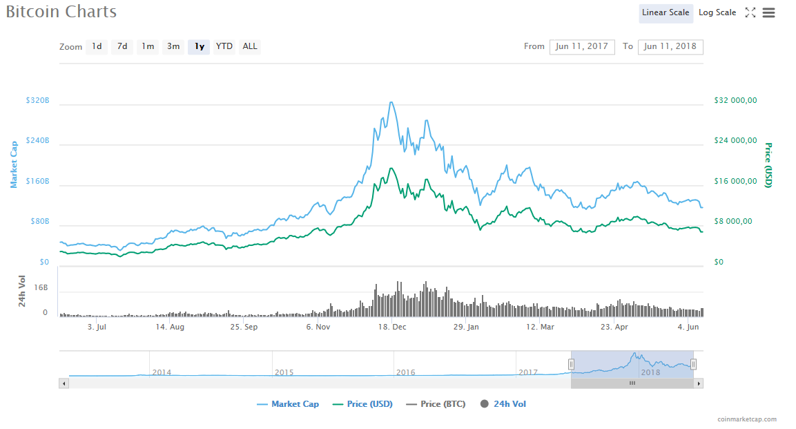This screenshot has height=429, width=796.
Task: Click the $320B axis label
Action: [37, 101]
